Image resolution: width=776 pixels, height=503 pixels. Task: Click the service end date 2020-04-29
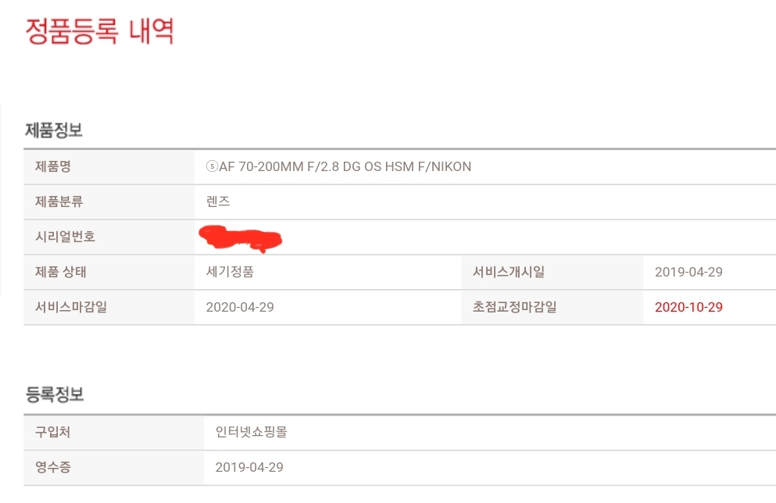[x=240, y=307]
